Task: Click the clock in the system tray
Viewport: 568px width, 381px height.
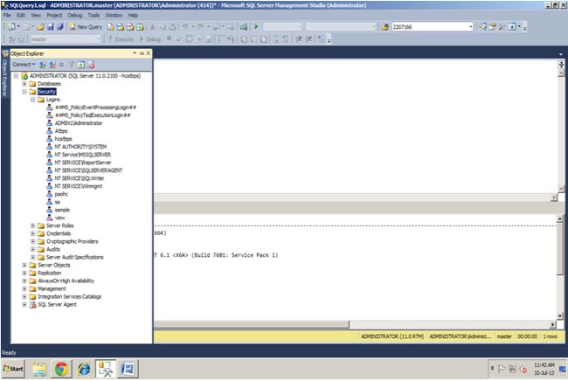Action: tap(544, 369)
